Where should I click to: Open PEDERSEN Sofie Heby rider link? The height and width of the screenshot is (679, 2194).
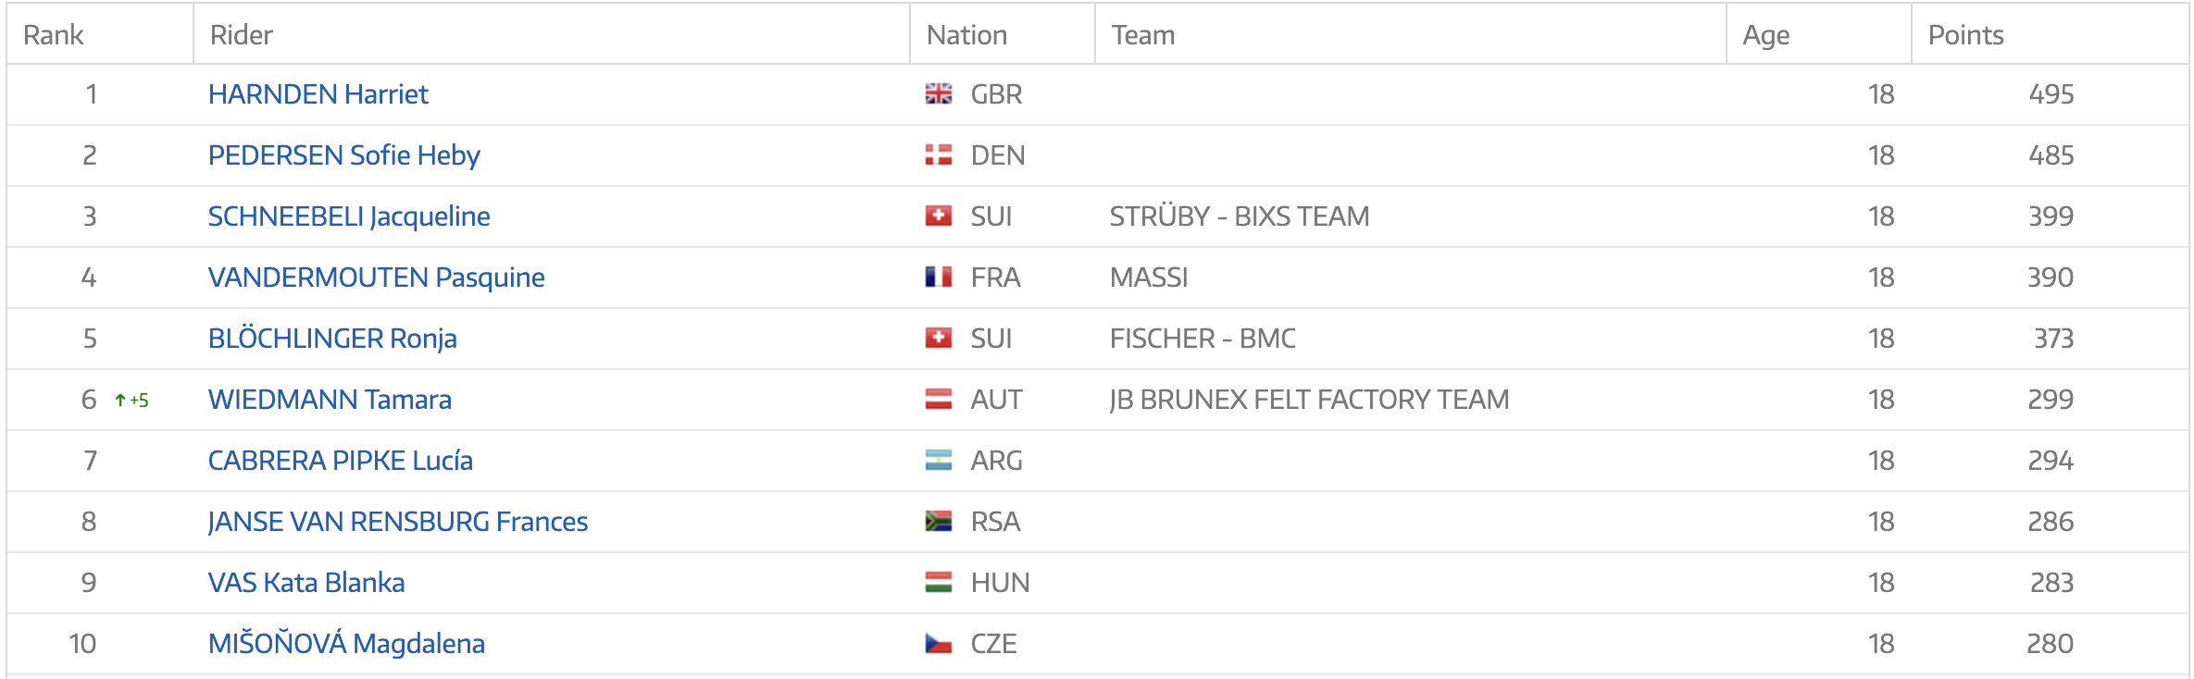click(x=343, y=155)
